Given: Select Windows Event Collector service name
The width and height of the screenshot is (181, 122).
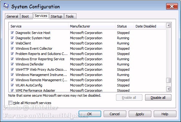Looking at the screenshot, I should (x=34, y=48).
